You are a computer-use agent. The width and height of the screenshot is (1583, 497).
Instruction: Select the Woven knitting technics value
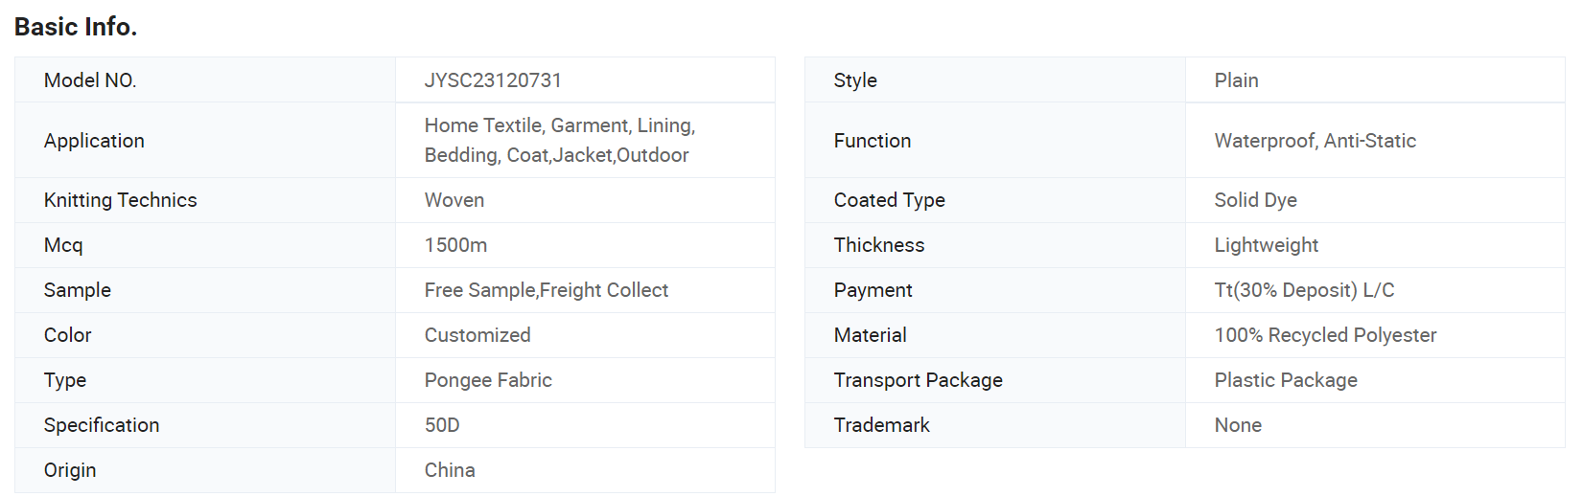pos(454,200)
